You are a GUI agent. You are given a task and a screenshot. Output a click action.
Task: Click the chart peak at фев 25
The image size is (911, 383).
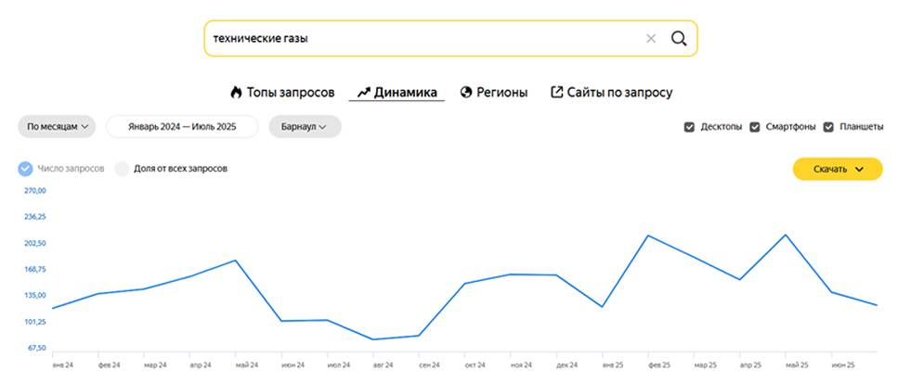click(x=648, y=236)
